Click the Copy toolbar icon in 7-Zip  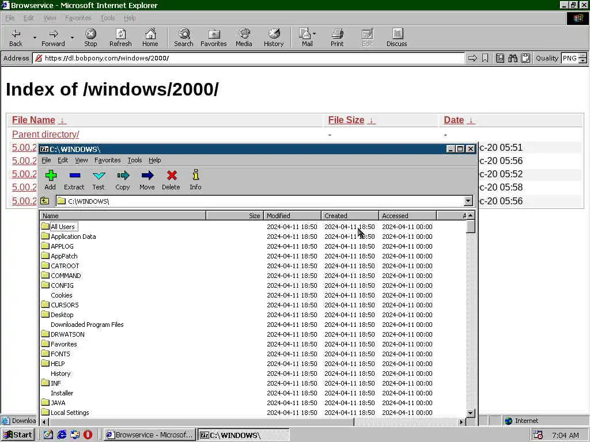(123, 180)
